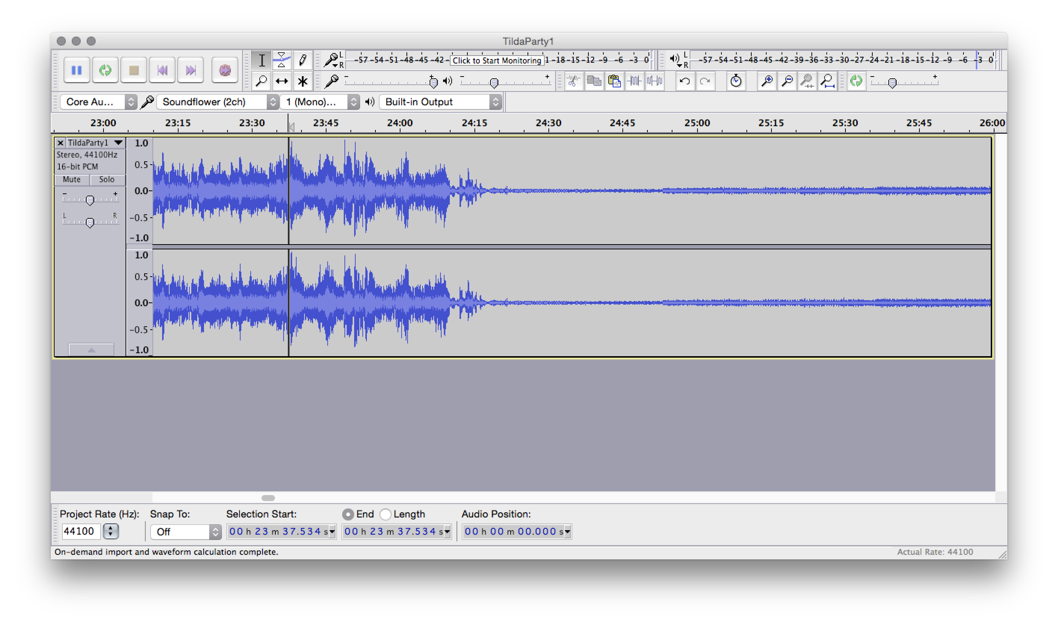This screenshot has width=1058, height=628.
Task: Click the green looped Play button
Action: click(x=105, y=70)
